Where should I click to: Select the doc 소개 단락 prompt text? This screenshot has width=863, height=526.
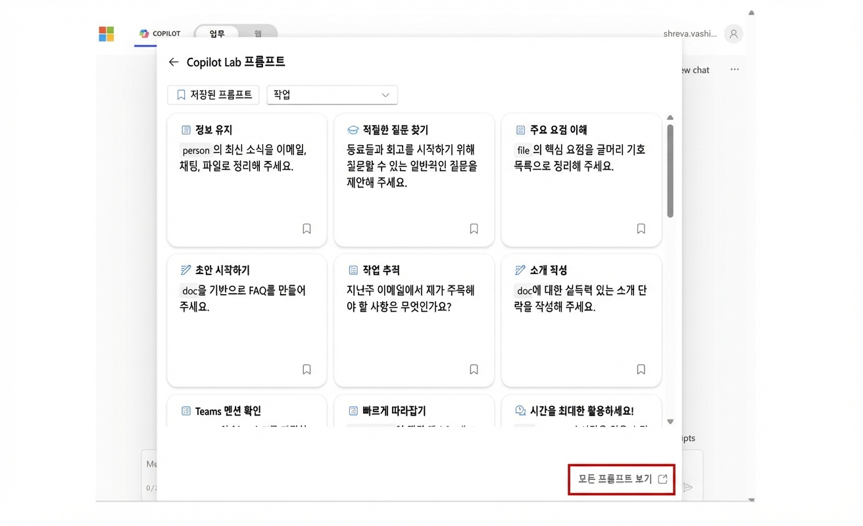[580, 299]
